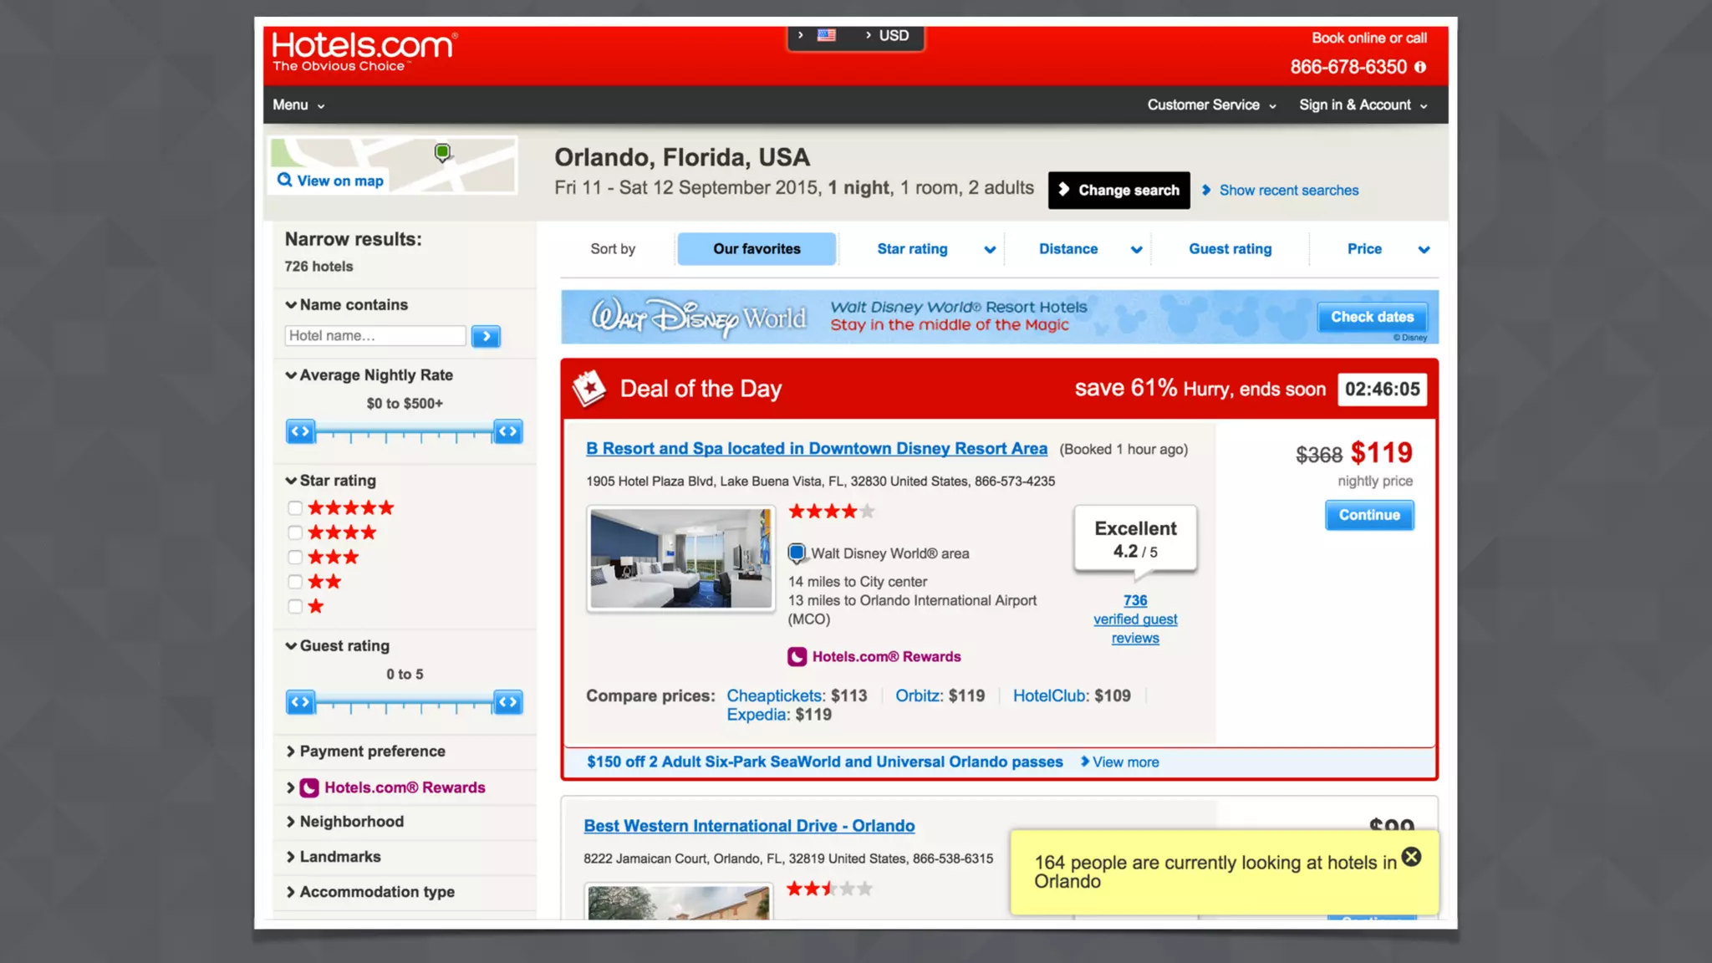Image resolution: width=1712 pixels, height=963 pixels.
Task: Close the yellow Orlando viewers notification
Action: coord(1411,857)
